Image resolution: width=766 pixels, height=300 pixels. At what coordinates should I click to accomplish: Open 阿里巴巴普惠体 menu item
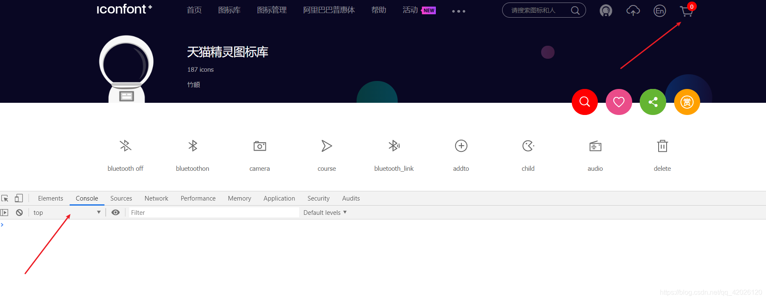coord(329,10)
